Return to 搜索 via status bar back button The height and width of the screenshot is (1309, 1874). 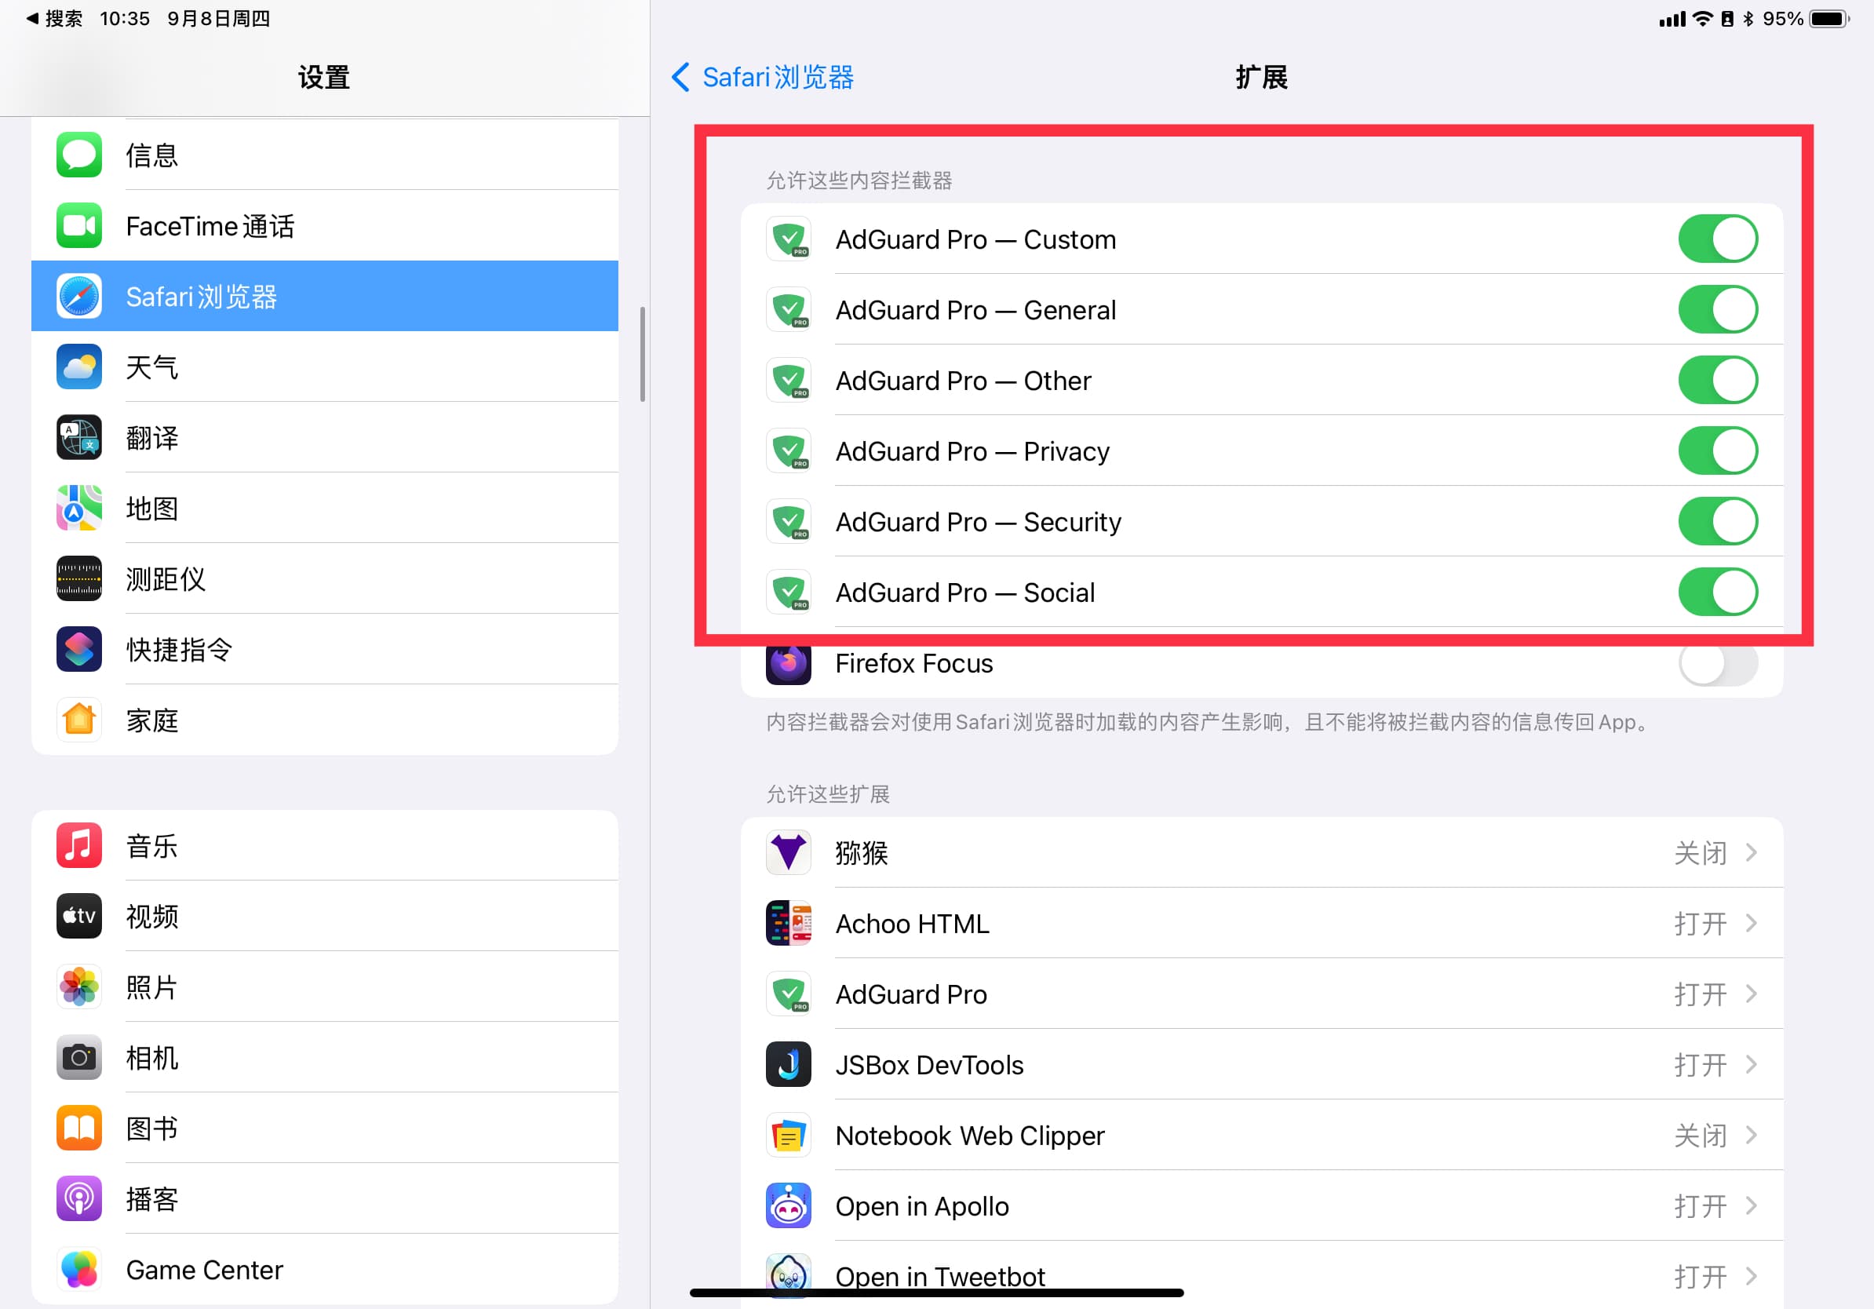pyautogui.click(x=54, y=18)
